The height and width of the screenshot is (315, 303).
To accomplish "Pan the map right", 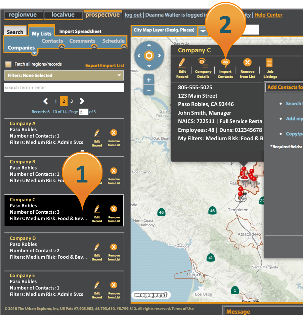I will (x=159, y=56).
